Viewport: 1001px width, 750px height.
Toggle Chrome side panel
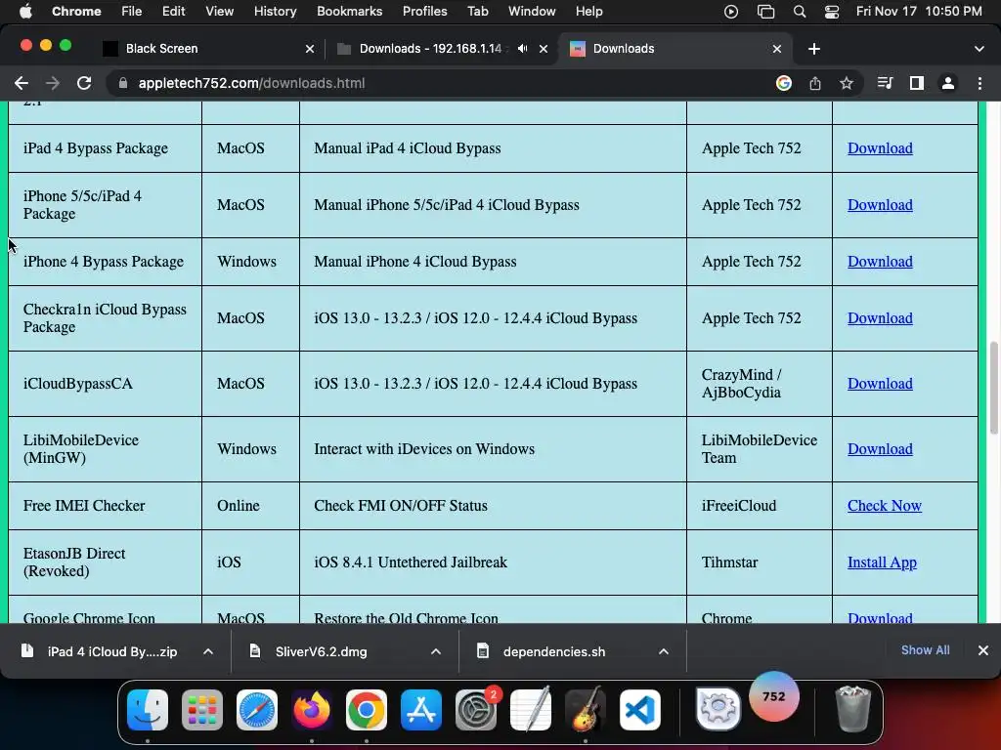pyautogui.click(x=917, y=83)
